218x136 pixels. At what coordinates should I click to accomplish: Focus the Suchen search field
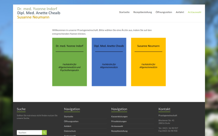29,132
